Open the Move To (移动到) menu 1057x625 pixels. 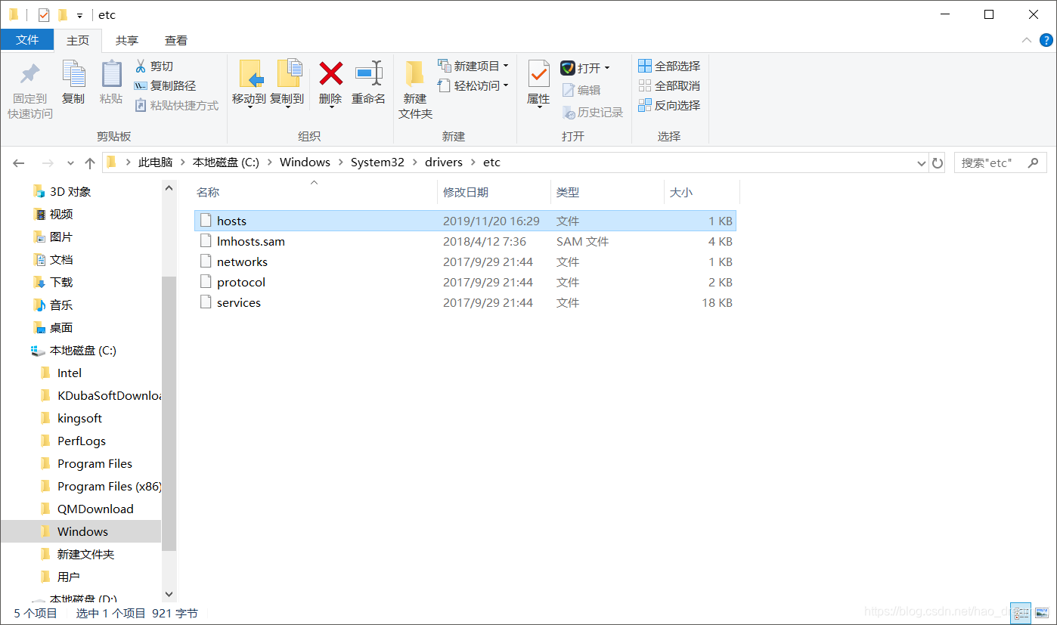pyautogui.click(x=249, y=84)
